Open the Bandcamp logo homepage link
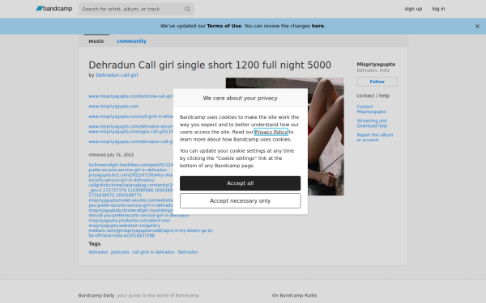Image resolution: width=486 pixels, height=303 pixels. (54, 9)
